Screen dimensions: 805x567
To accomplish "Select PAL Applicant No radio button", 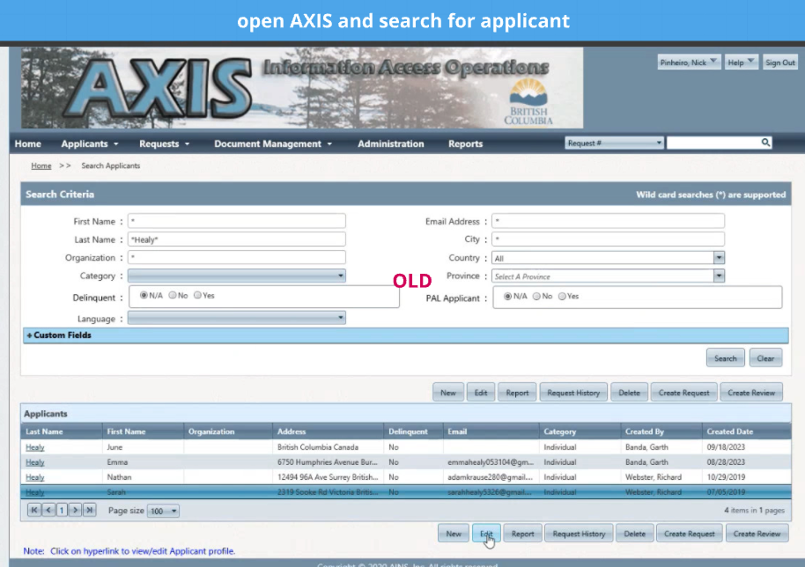I will (536, 296).
